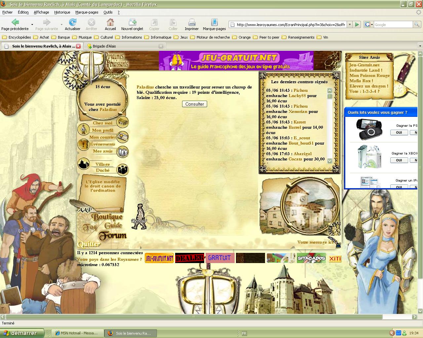Type in the Google search field
The image size is (423, 338).
tap(393, 24)
